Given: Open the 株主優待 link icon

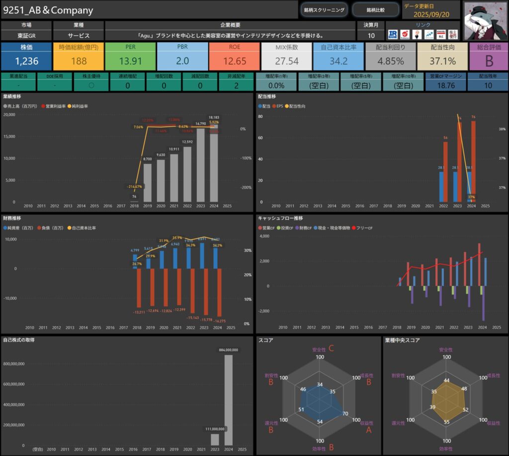Looking at the screenshot, I should pyautogui.click(x=453, y=34).
